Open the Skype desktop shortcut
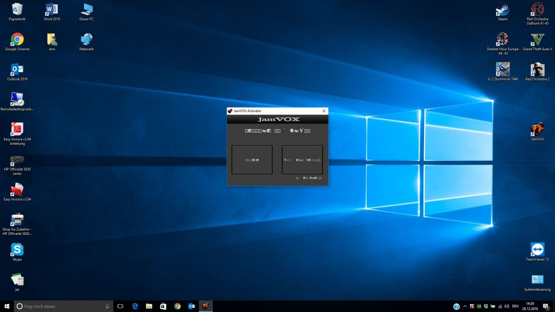This screenshot has height=312, width=555. coord(17,252)
